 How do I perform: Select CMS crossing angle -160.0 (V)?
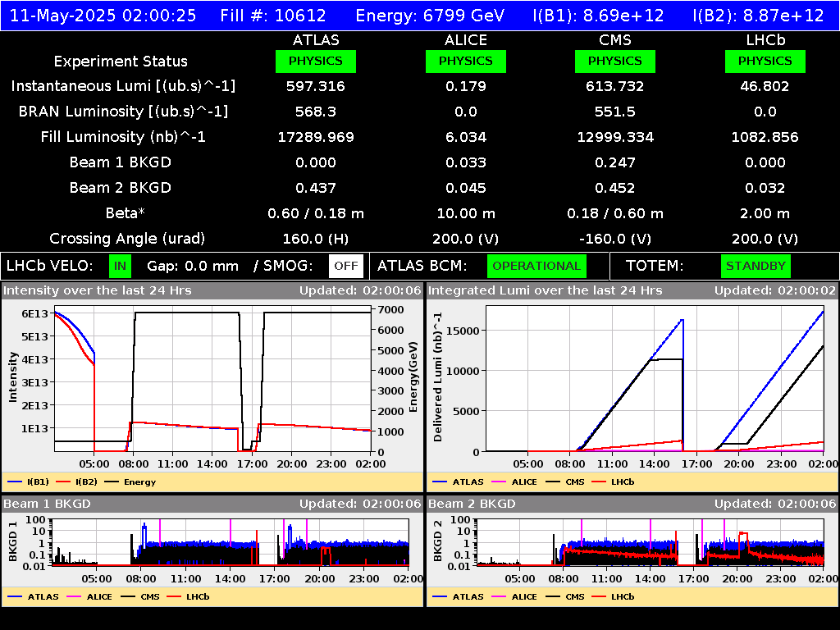pyautogui.click(x=615, y=239)
